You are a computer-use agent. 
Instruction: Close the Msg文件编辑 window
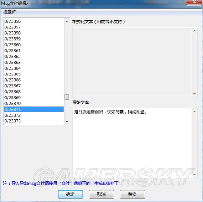[x=194, y=2]
